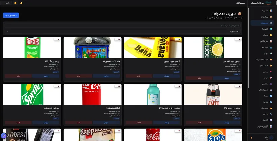Open the حساب‌ها card icon in sidebar
277x141 pixels.
pyautogui.click(x=271, y=47)
